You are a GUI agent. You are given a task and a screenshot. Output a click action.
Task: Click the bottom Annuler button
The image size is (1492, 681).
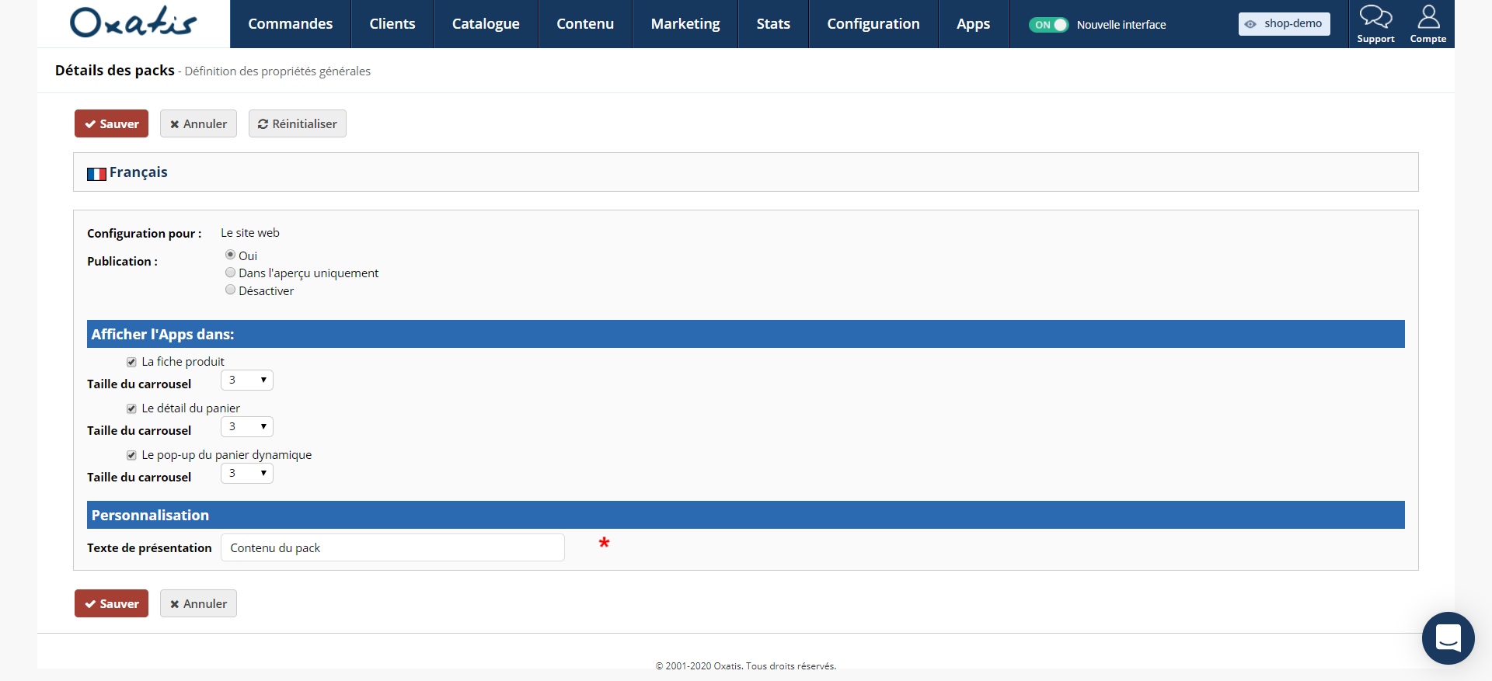coord(198,603)
